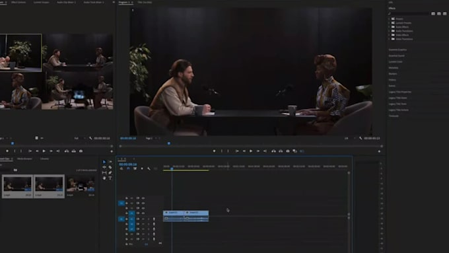
Task: Add marker in Program monitor
Action: [214, 151]
